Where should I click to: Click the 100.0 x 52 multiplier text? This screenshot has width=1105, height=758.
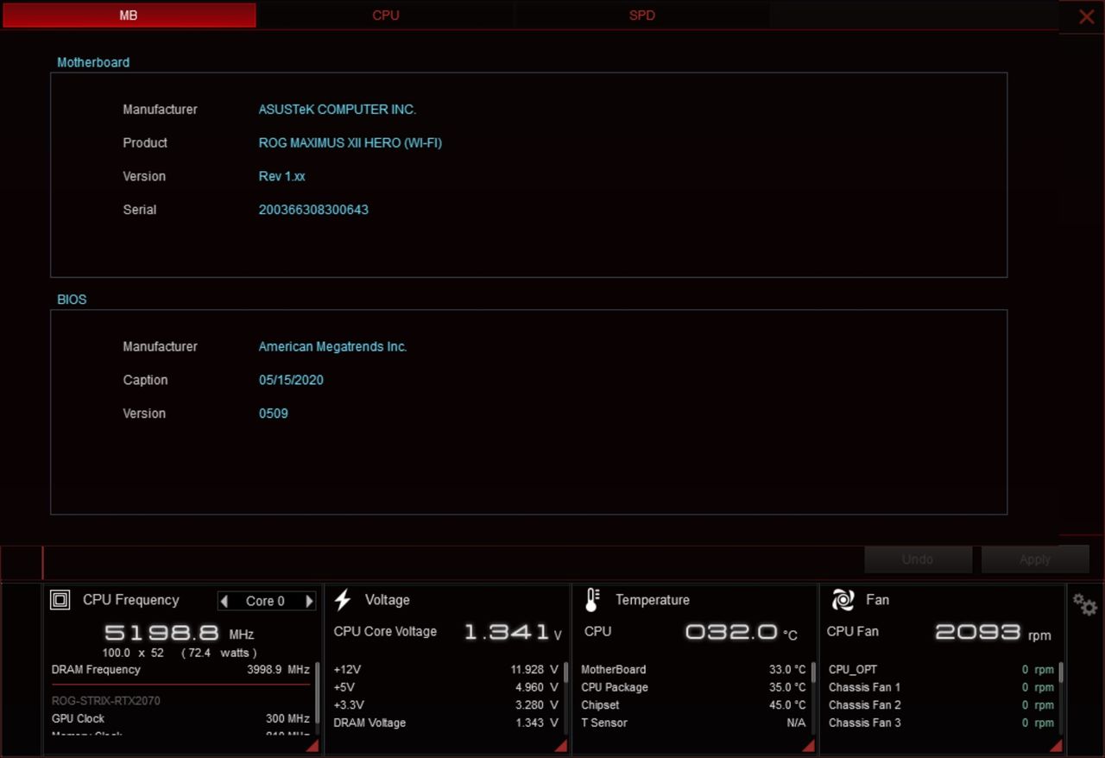pos(133,653)
